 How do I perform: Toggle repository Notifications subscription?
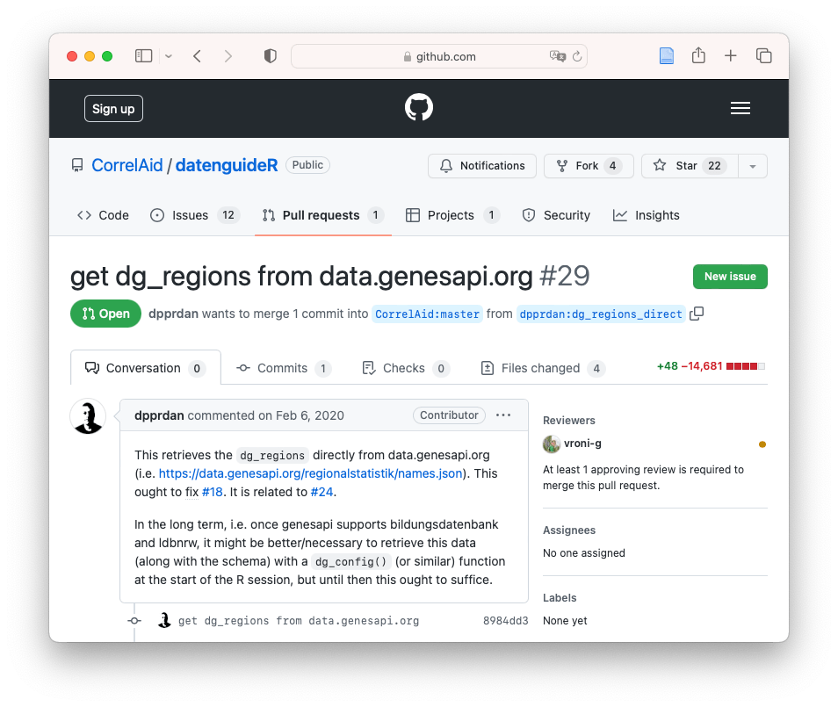coord(481,166)
